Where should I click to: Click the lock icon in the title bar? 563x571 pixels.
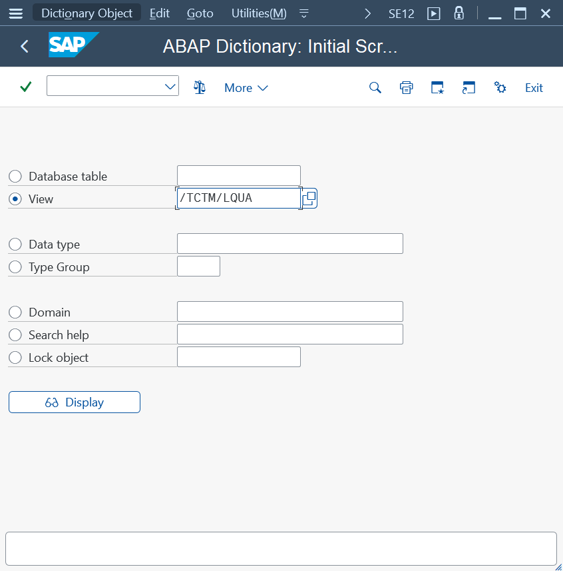[459, 13]
